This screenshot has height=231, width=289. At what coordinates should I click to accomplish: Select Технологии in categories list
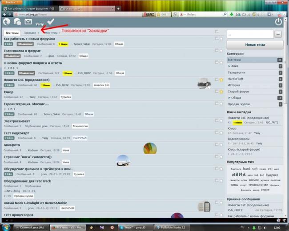point(237,72)
